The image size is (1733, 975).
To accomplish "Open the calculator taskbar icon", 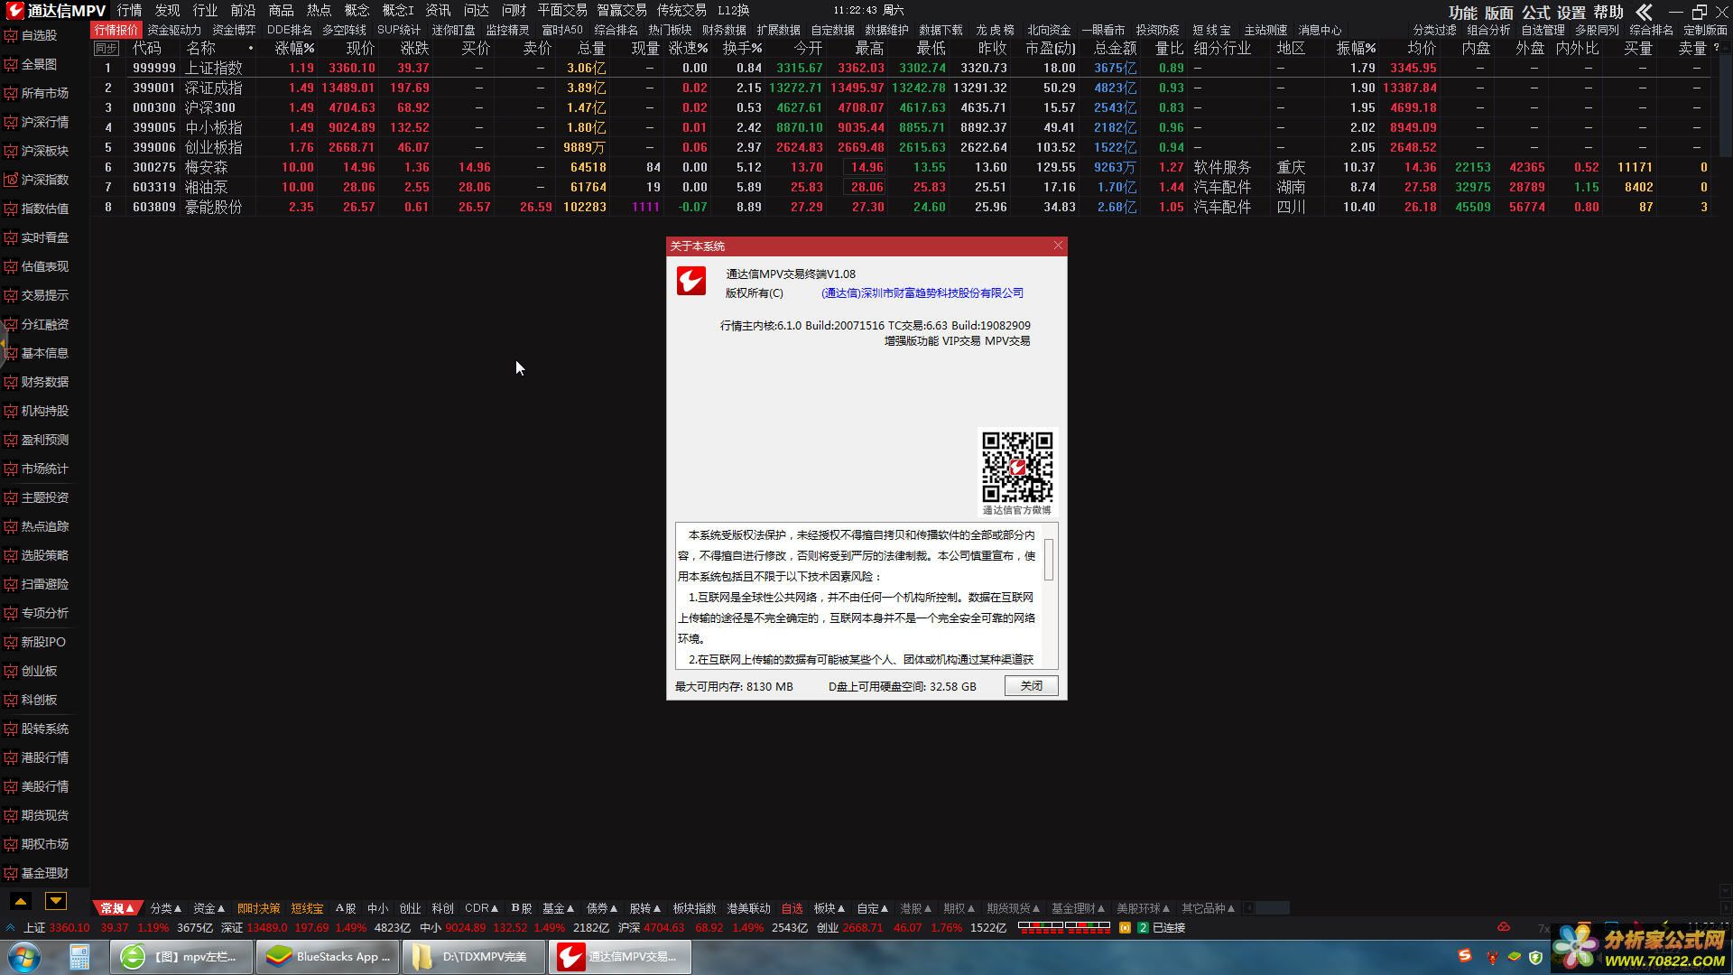I will [x=79, y=956].
